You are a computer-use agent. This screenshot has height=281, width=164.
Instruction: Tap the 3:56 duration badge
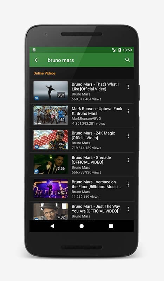coord(61,169)
